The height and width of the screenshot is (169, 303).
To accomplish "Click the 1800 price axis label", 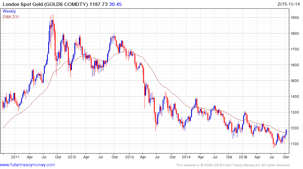I will 295,34.
